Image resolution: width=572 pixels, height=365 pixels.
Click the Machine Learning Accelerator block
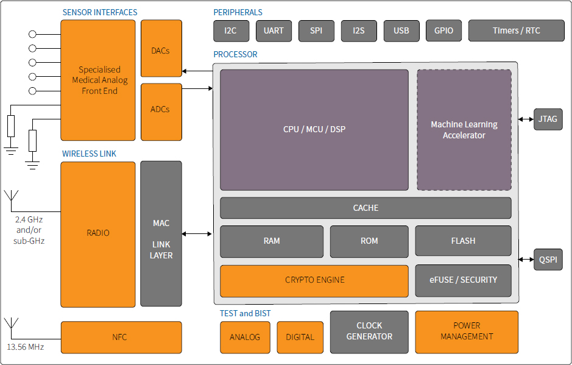click(x=464, y=130)
